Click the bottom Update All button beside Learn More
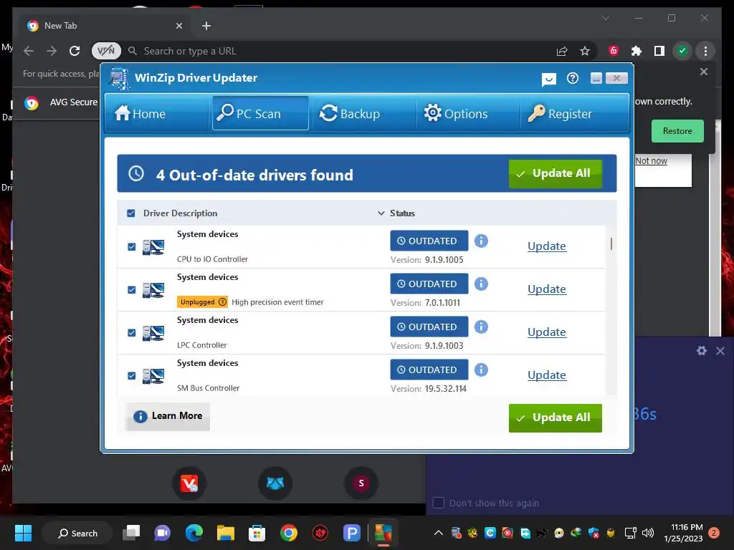 click(556, 418)
